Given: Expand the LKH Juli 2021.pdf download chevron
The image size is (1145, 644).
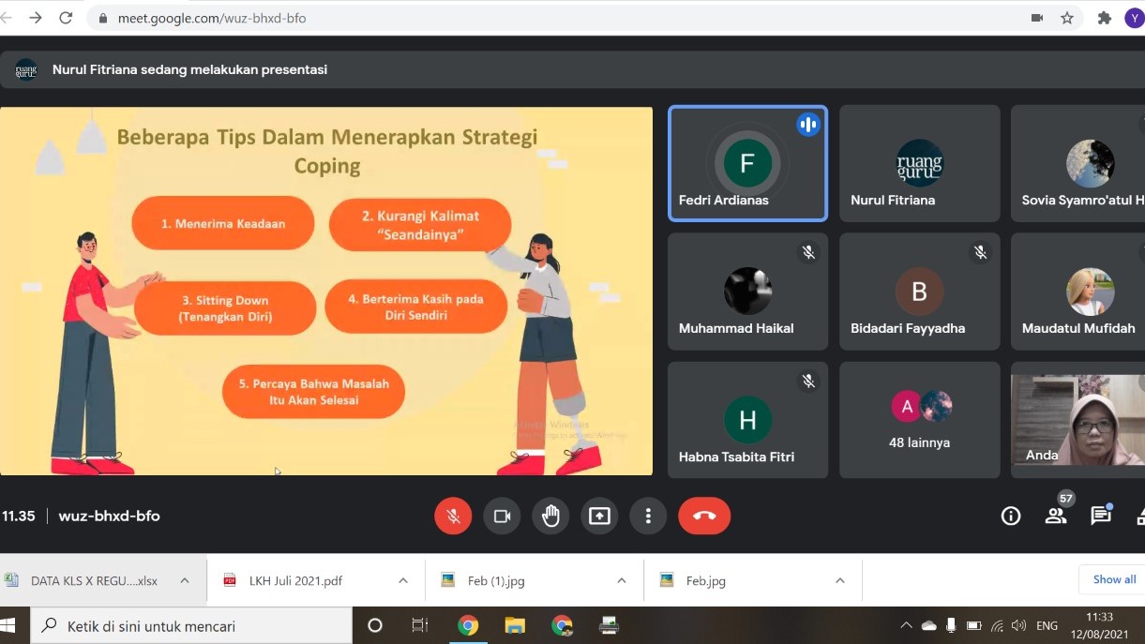Looking at the screenshot, I should (402, 579).
